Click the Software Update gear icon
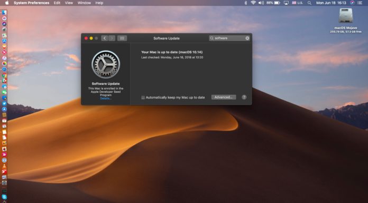Screen dimensions: 368x203 point(106,64)
